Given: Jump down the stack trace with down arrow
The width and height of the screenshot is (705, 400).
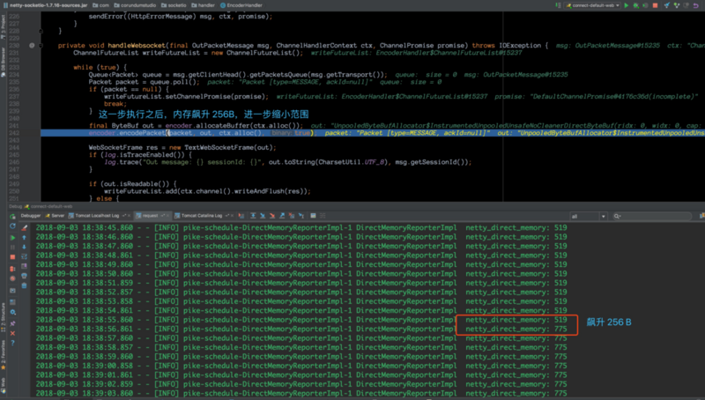Looking at the screenshot, I should coord(25,248).
